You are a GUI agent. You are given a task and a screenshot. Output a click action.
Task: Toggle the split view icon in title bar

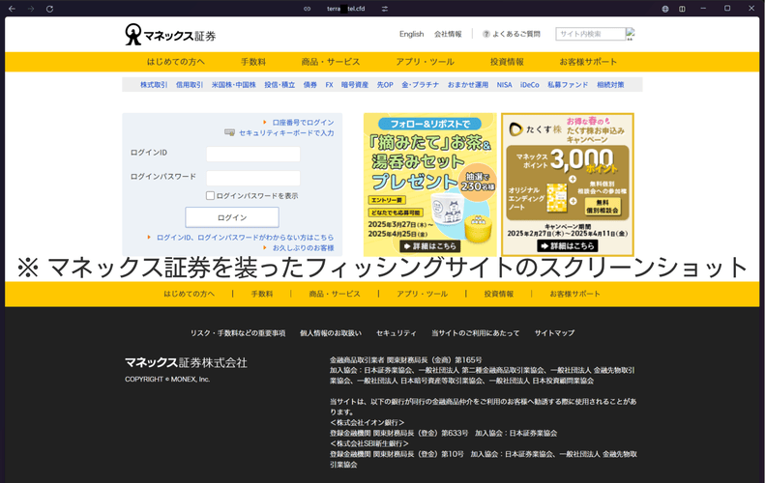point(682,9)
